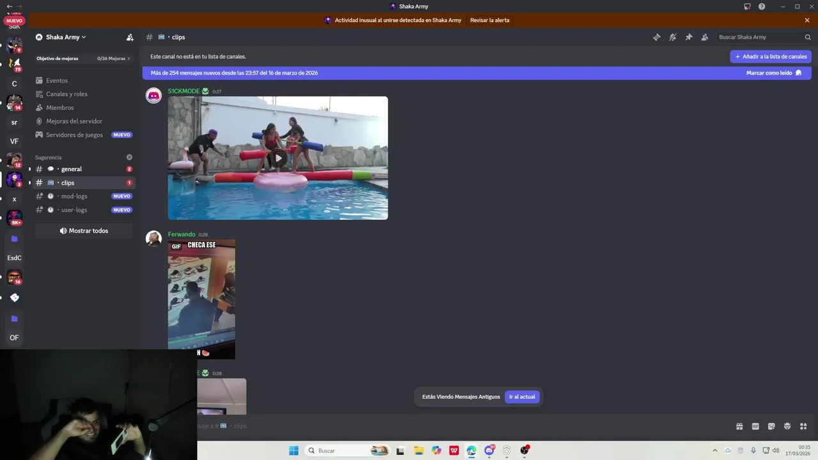Open server with badge 9 in server list

pos(14,45)
